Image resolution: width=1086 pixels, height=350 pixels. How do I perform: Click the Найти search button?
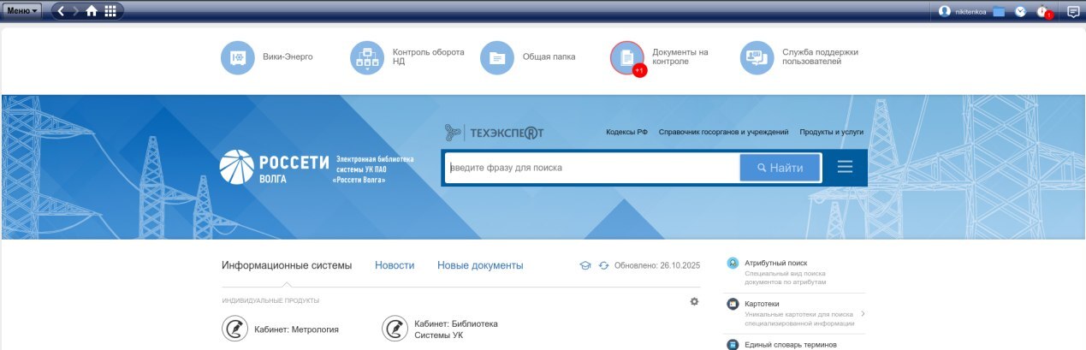(x=780, y=168)
